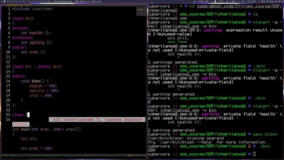Switch to workspace tag 9 in top bar
Image resolution: width=284 pixels, height=160 pixels.
point(43,1)
